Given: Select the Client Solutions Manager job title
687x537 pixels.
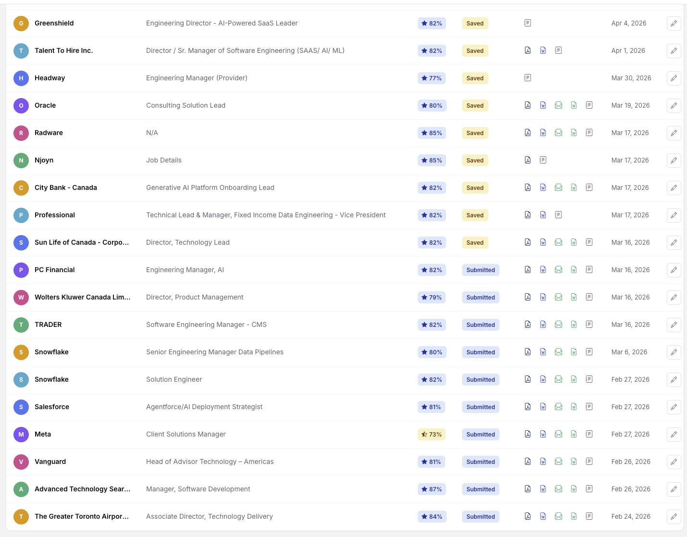Looking at the screenshot, I should pos(186,434).
